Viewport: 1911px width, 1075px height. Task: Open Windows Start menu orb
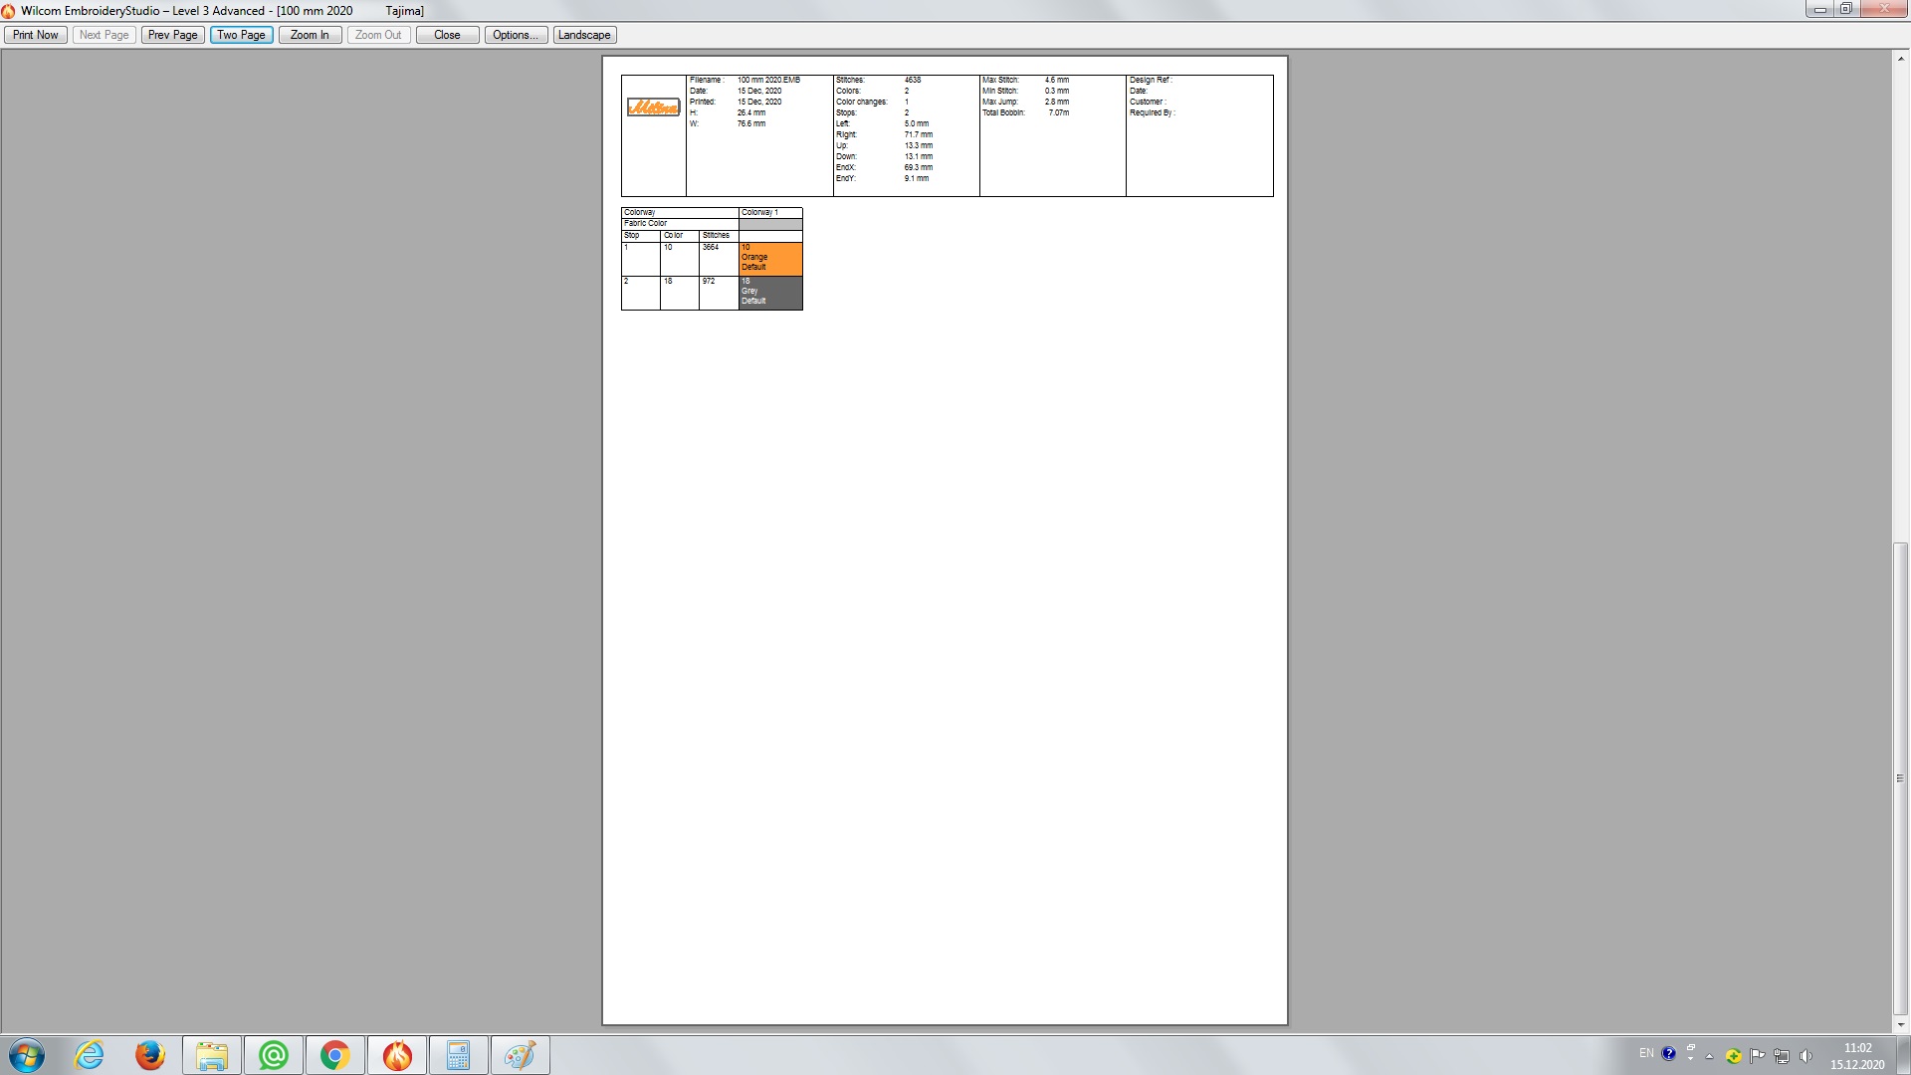pyautogui.click(x=27, y=1055)
